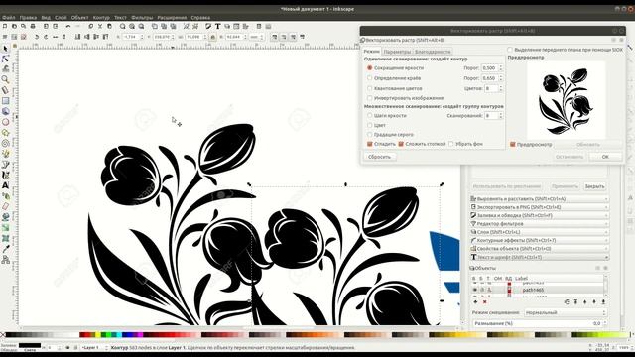Open the Фильтры menu
The width and height of the screenshot is (635, 357).
coord(142,18)
